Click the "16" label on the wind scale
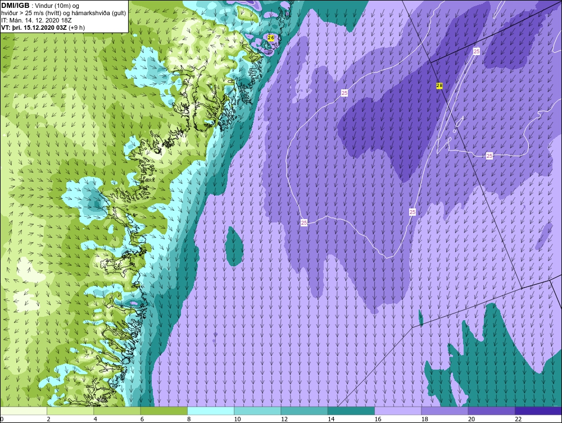 point(378,419)
